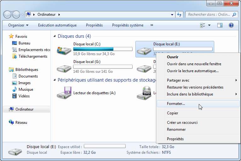This screenshot has width=241, height=161.
Task: Collapse the Disques durs (4) group
Action: click(x=55, y=36)
